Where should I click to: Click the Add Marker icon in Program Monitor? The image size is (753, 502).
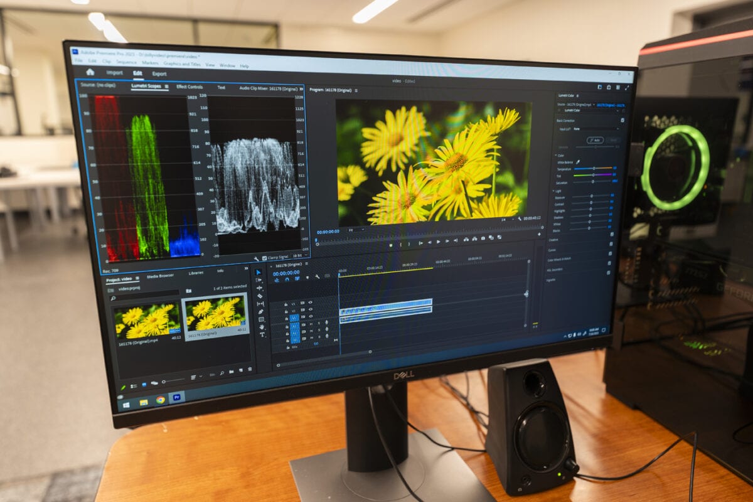click(x=391, y=245)
